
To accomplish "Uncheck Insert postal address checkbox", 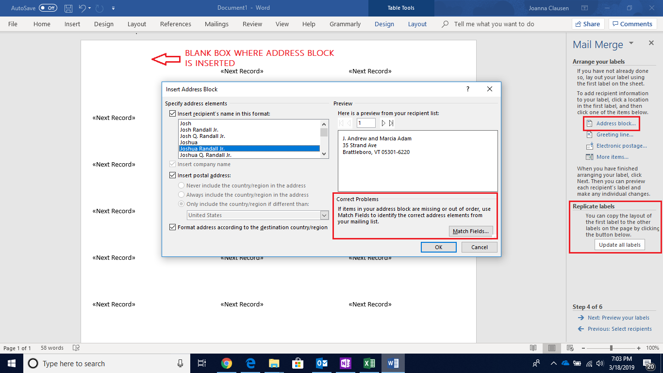I will 173,175.
